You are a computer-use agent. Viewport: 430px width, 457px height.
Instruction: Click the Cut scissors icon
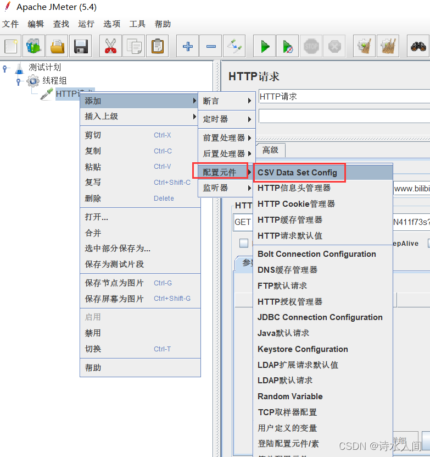pyautogui.click(x=110, y=46)
